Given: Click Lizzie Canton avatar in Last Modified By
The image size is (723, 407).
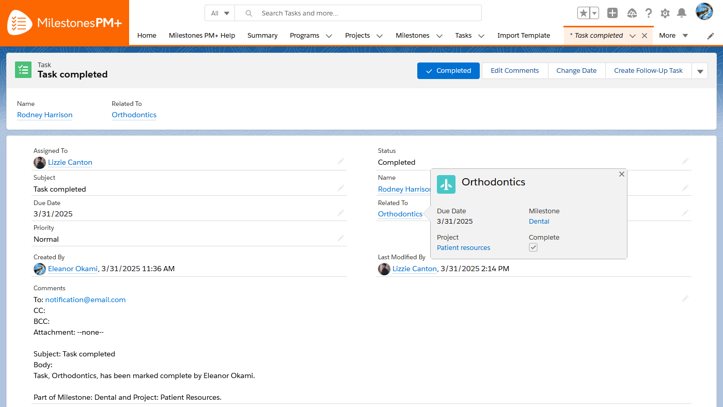Looking at the screenshot, I should 384,269.
